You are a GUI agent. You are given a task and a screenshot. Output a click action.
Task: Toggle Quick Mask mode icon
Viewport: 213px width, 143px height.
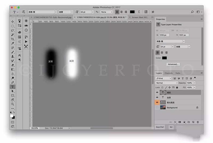[x=13, y=122]
